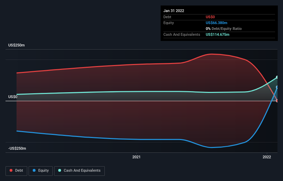Toggle the Equity legend button
Image resolution: width=283 pixels, height=181 pixels.
41,171
